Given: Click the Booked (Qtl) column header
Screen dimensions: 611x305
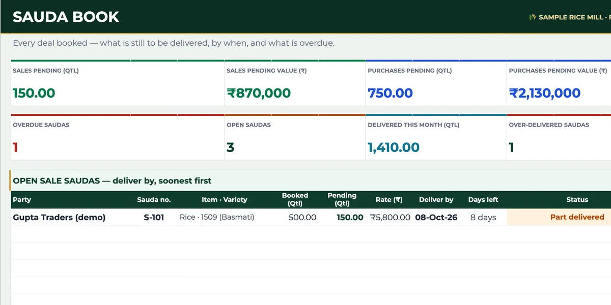Looking at the screenshot, I should pos(295,199).
